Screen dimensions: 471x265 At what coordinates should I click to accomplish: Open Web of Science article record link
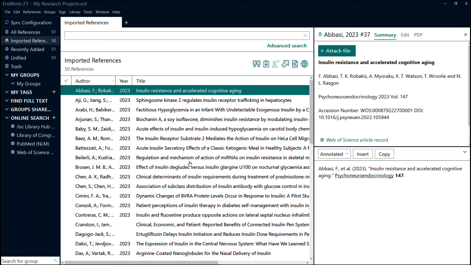click(x=357, y=140)
